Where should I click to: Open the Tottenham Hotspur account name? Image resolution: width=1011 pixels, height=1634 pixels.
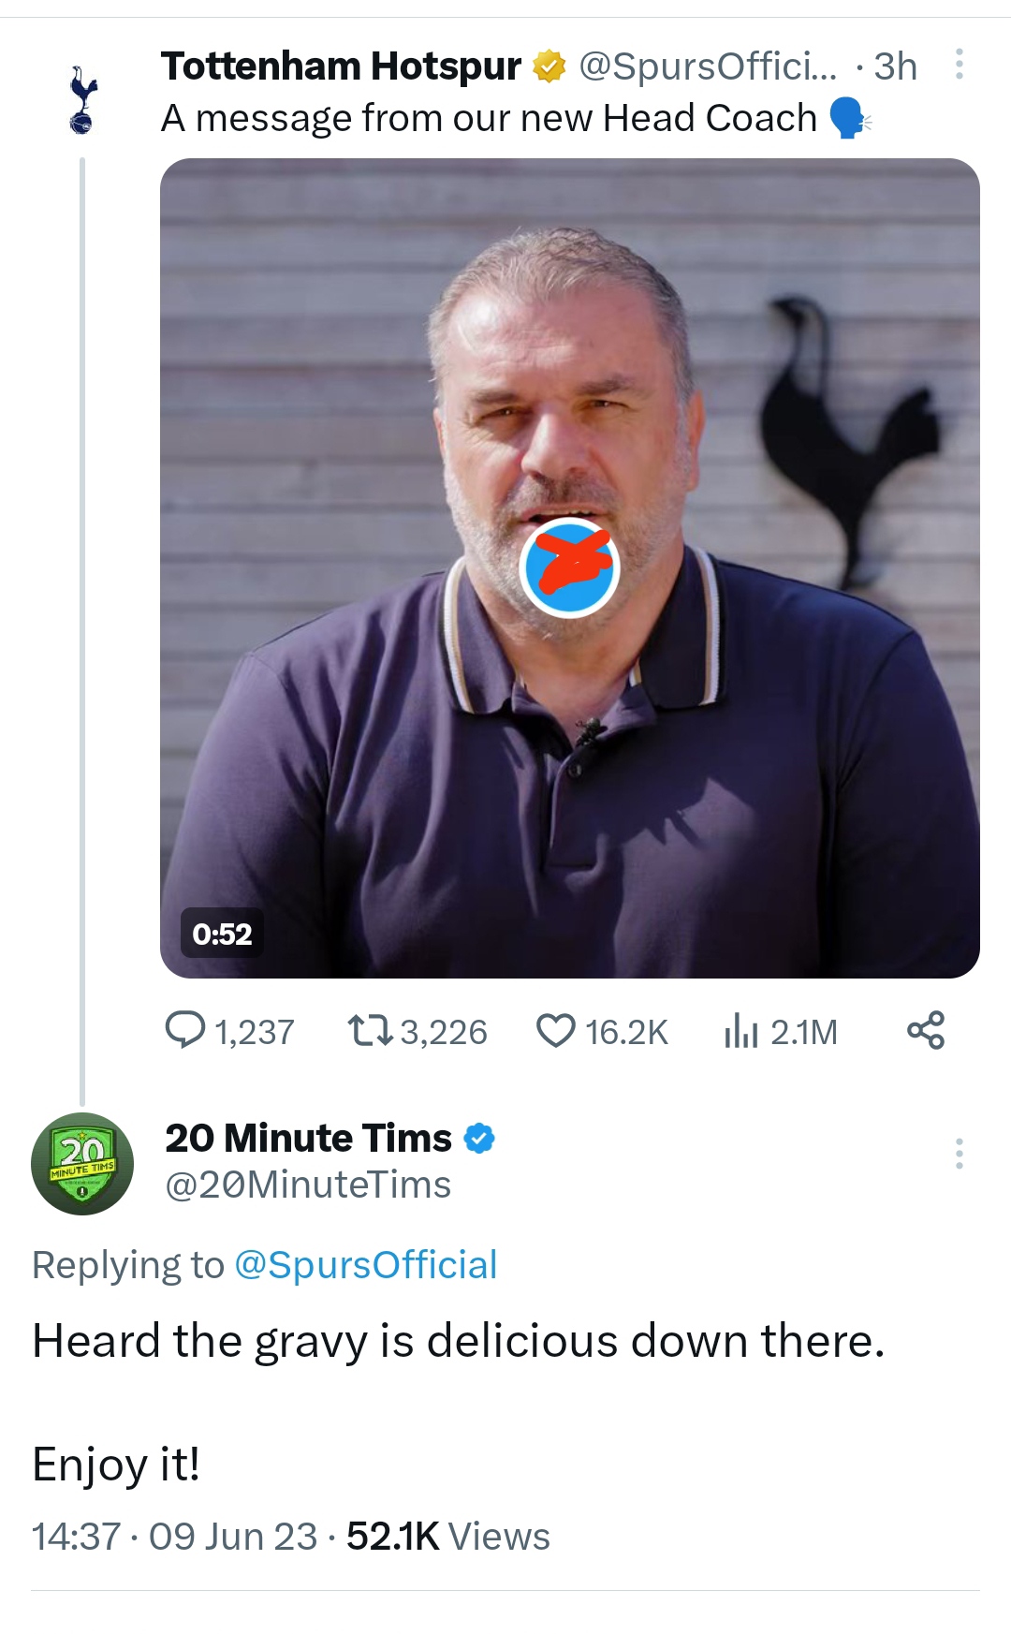[341, 67]
